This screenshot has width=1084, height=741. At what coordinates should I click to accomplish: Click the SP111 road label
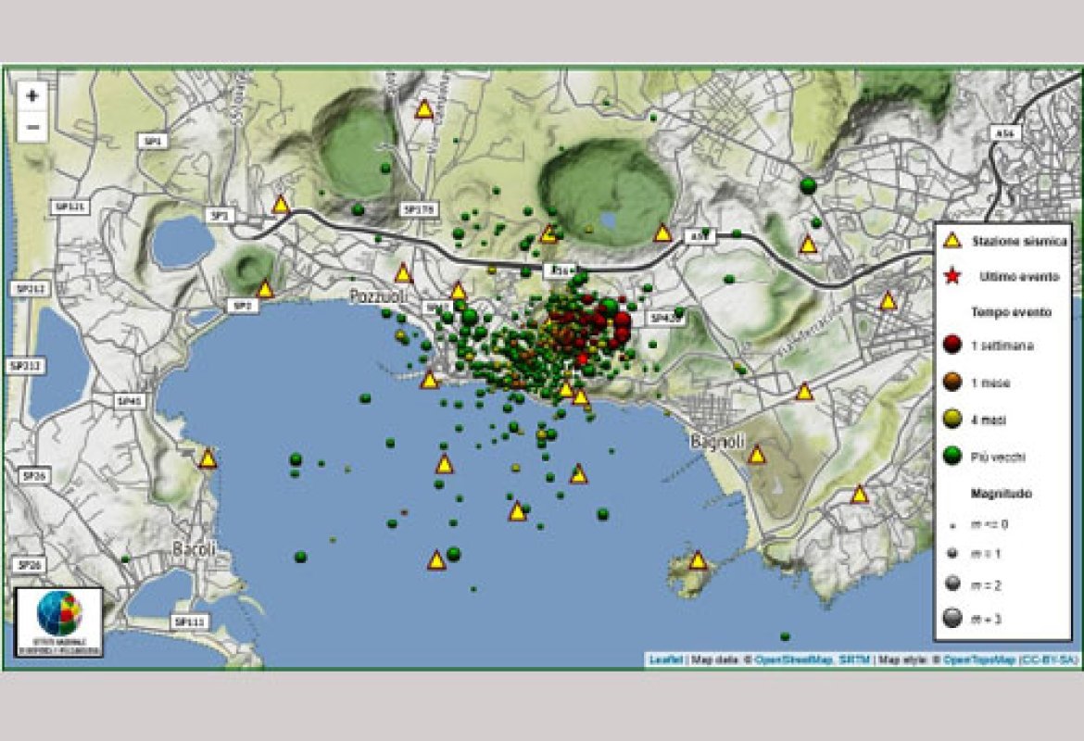[189, 622]
